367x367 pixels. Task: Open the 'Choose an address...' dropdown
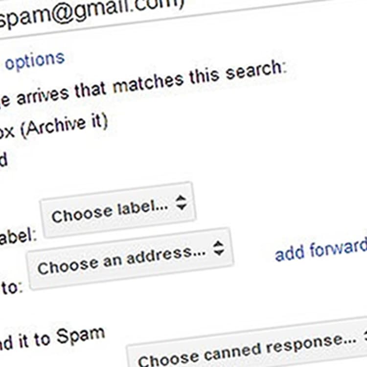[130, 259]
